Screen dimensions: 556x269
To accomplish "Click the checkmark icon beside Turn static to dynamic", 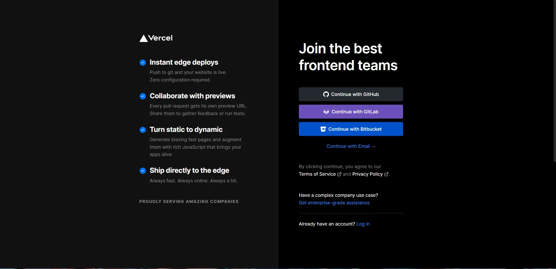I will [x=143, y=130].
